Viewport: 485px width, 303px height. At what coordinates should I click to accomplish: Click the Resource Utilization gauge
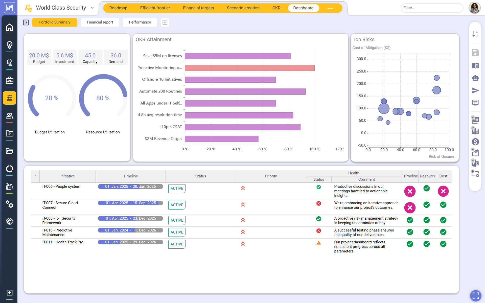point(103,98)
